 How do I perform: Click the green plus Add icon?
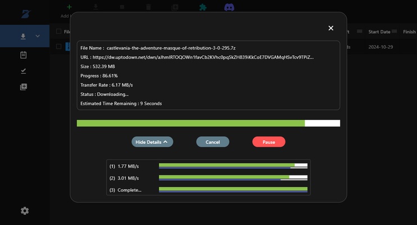(69, 7)
